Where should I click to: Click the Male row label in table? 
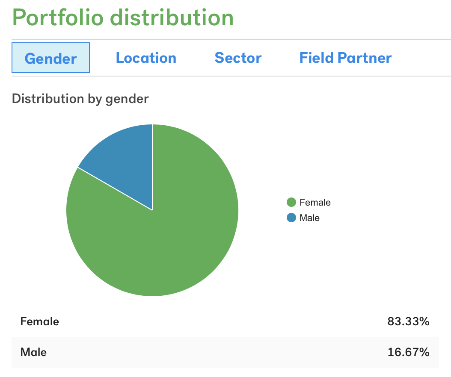tap(33, 352)
